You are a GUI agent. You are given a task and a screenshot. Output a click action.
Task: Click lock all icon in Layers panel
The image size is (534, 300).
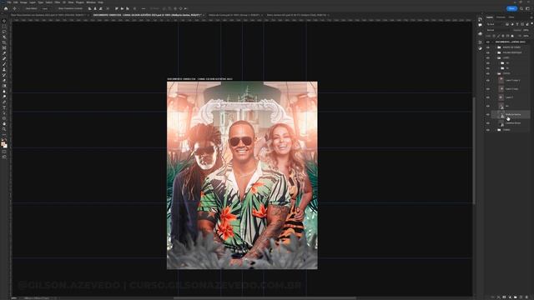click(x=512, y=36)
